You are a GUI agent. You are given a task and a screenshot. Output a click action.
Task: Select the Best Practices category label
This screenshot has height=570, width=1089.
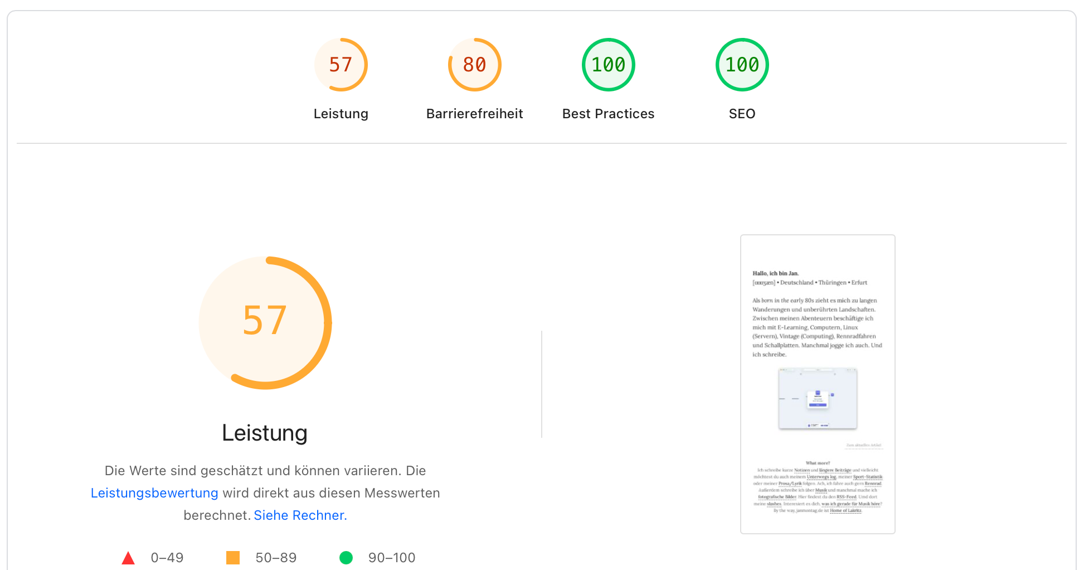tap(607, 113)
